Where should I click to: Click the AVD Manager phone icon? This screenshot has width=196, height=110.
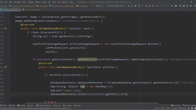[x=187, y=6]
